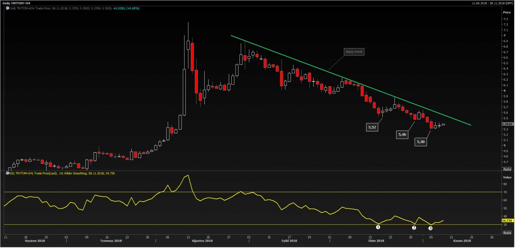
Task: Toggle Auto scale on the price axis
Action: point(506,169)
